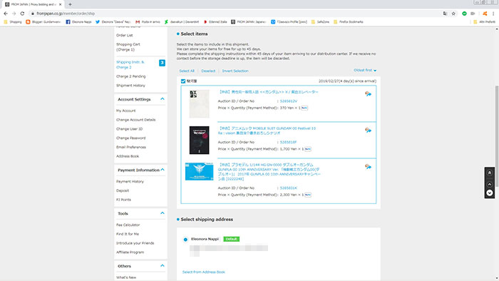Open the DeviantArt bookmark
This screenshot has height=281, width=499.
pyautogui.click(x=182, y=22)
